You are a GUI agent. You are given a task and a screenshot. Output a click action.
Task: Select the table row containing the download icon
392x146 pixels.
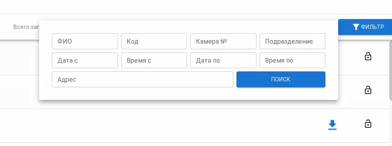[195, 126]
